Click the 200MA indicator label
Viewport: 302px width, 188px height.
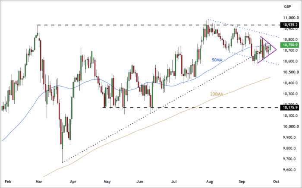tap(217, 94)
